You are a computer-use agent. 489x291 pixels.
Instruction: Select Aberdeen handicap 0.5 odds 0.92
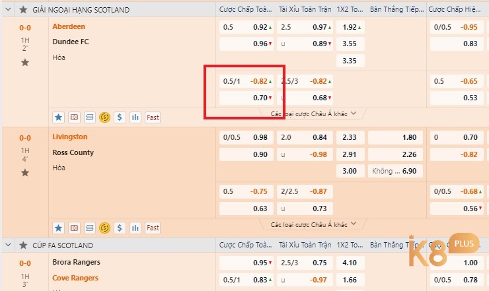[x=246, y=27]
